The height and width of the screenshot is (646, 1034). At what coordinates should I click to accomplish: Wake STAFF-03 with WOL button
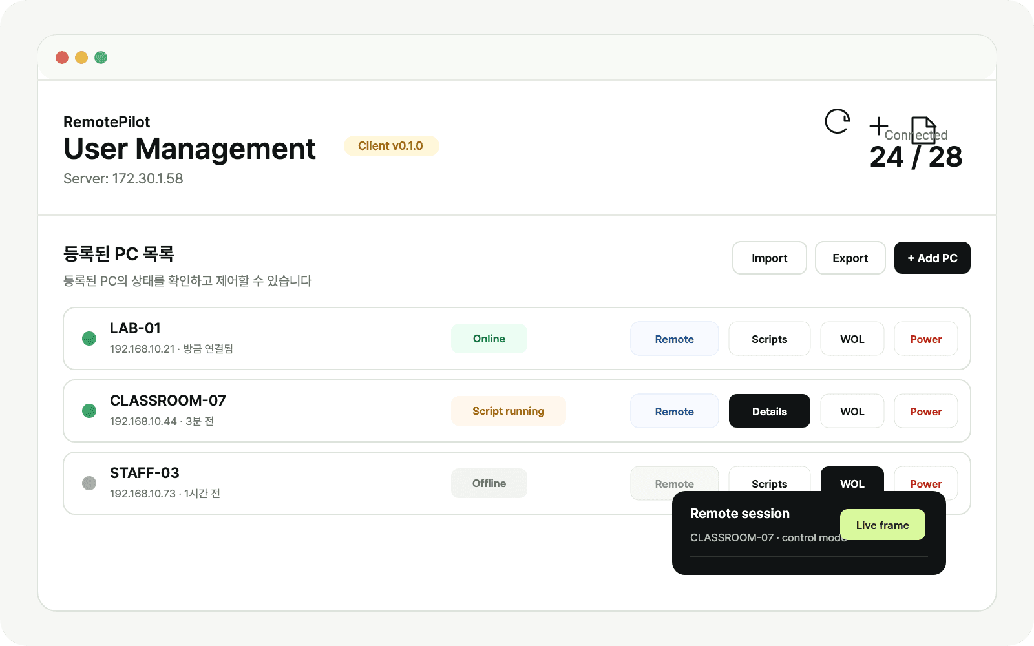tap(852, 479)
